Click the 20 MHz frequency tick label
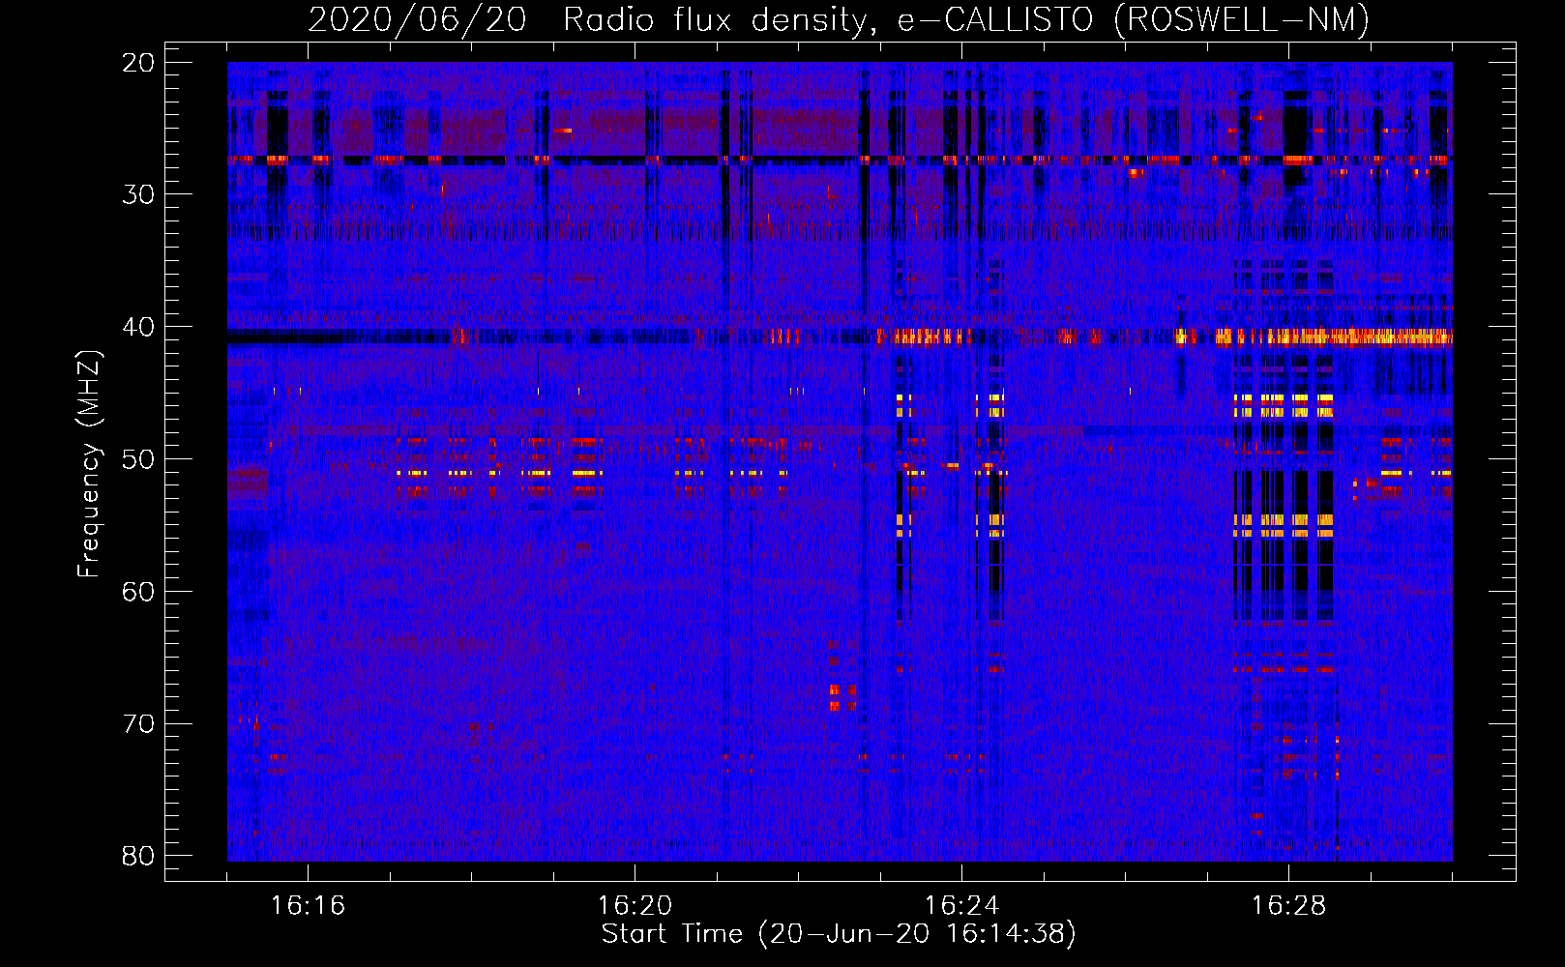The image size is (1565, 967). coord(138,63)
